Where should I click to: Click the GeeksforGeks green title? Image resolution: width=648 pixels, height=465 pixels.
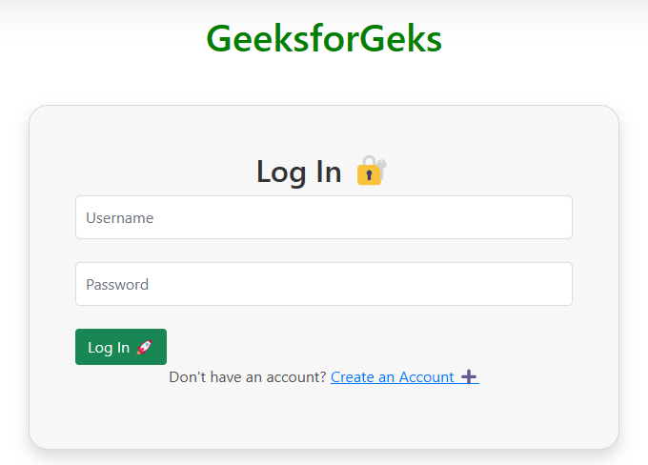(323, 39)
